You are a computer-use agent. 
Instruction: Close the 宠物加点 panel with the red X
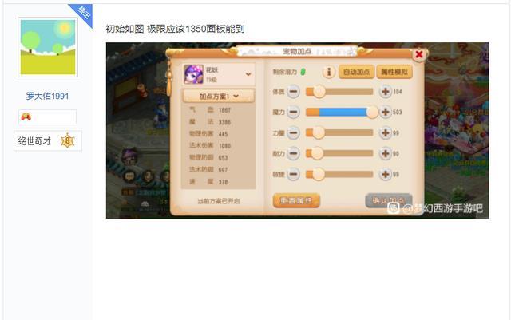419,54
